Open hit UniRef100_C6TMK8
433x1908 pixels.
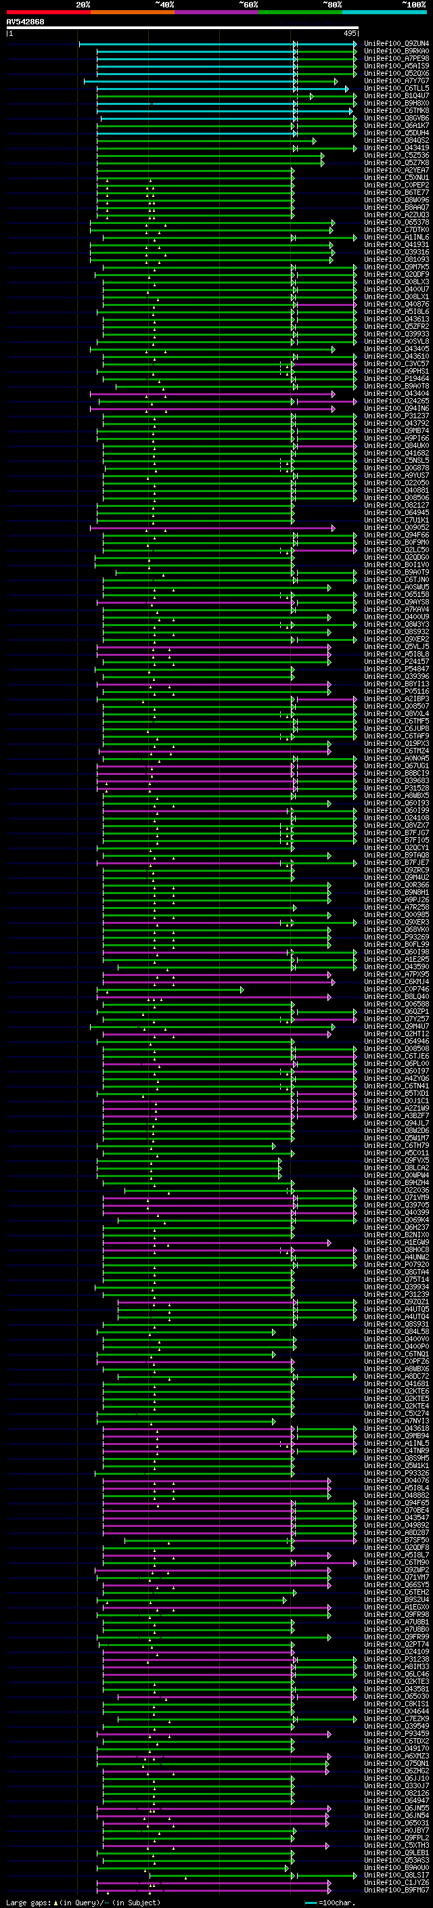click(x=396, y=110)
